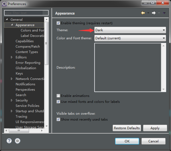The width and height of the screenshot is (171, 151).
Task: Expand the Security tree node
Action: tap(12, 100)
